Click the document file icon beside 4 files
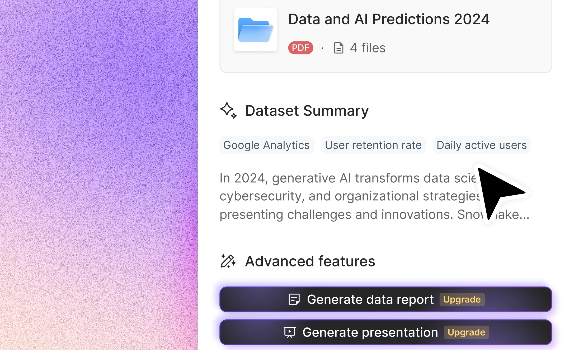The width and height of the screenshot is (574, 350). (338, 48)
